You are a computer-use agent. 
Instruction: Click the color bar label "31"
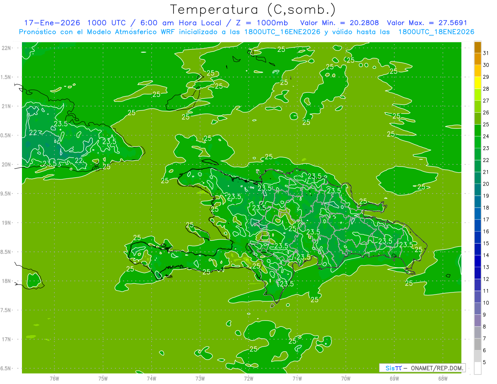486,53
